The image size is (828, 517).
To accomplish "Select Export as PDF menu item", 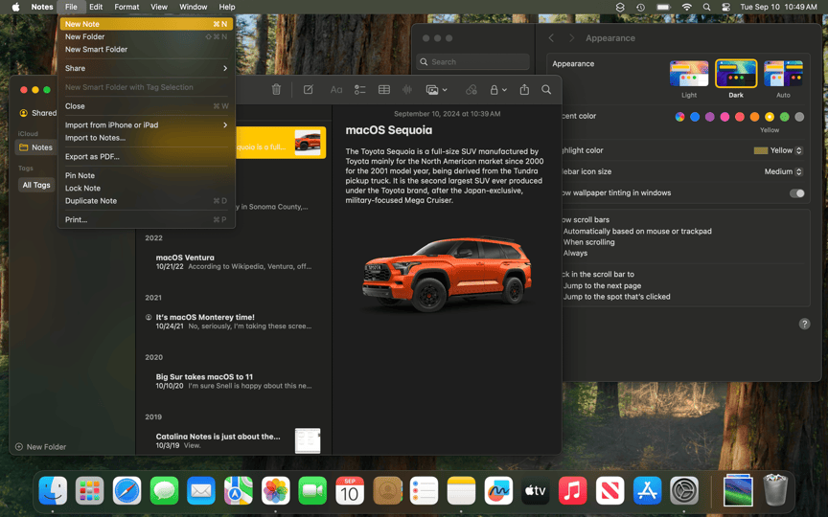I will click(147, 157).
